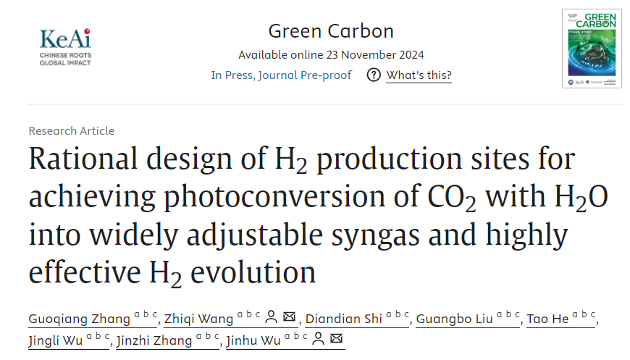Click the question mark help icon

coord(374,75)
